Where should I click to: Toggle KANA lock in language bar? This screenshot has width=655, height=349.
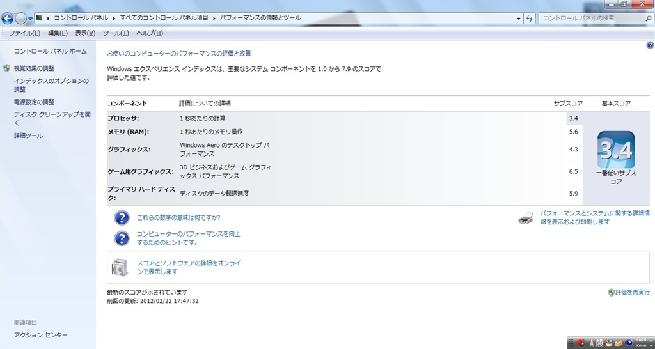[640, 346]
